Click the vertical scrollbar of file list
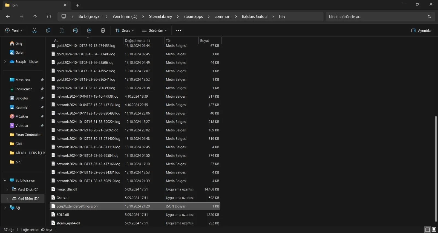The image size is (438, 233). pos(436,169)
